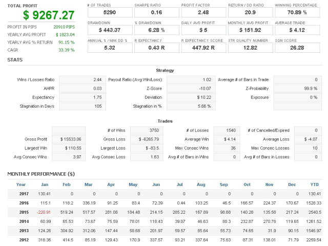Click 2013 February value 304.92

click(x=67, y=231)
